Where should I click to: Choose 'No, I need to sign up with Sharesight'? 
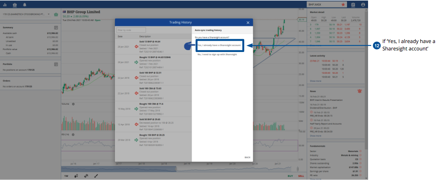[x=217, y=54]
